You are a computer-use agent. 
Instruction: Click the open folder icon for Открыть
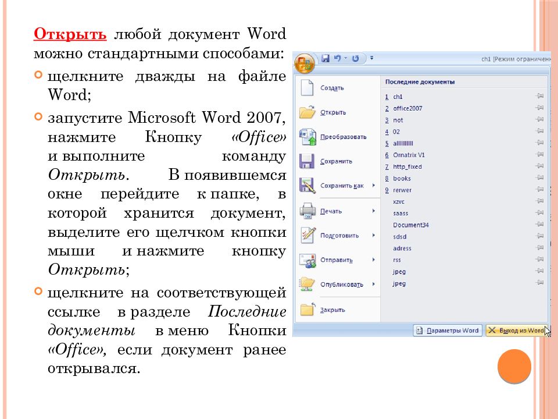[x=307, y=112]
